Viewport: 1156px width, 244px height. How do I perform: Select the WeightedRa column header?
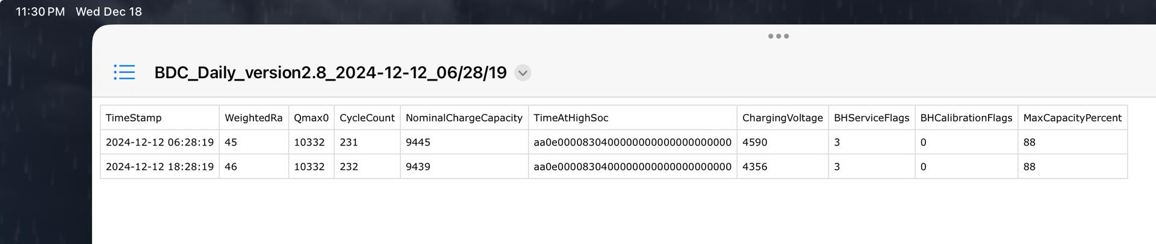pos(253,118)
